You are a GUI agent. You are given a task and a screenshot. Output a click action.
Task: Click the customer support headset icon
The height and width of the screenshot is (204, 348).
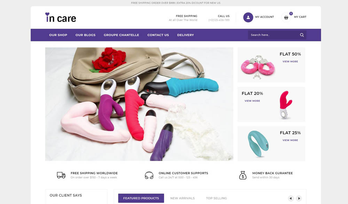[x=149, y=175]
